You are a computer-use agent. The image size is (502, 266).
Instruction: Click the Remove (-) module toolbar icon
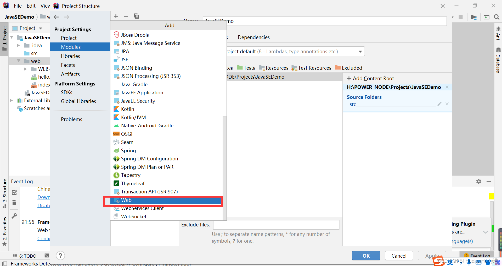(126, 16)
